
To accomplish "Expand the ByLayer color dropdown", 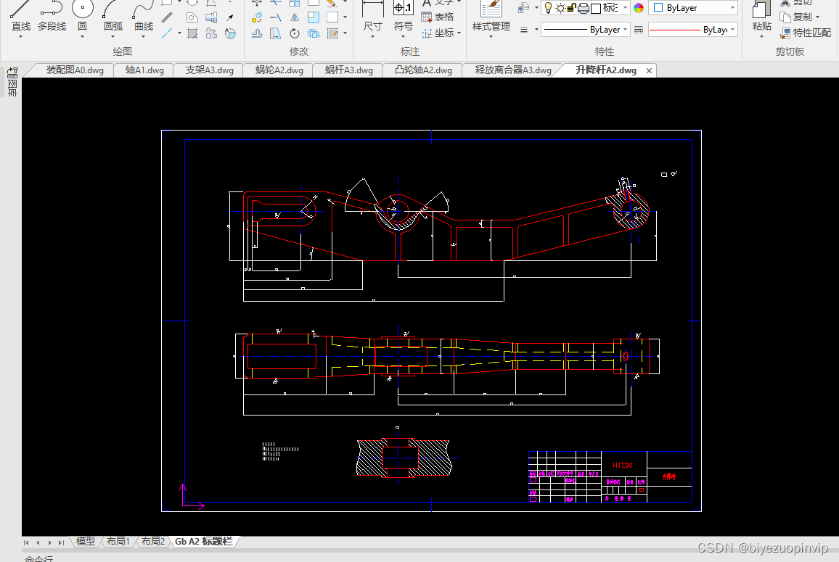I will (693, 7).
